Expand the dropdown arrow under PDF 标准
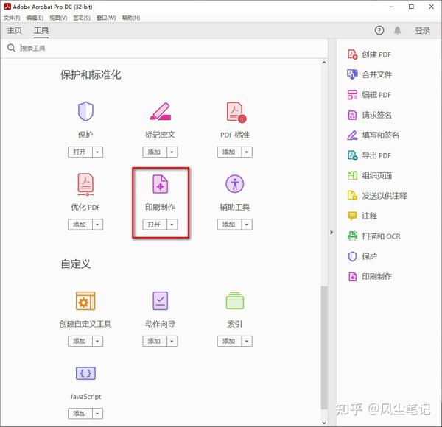 [247, 152]
